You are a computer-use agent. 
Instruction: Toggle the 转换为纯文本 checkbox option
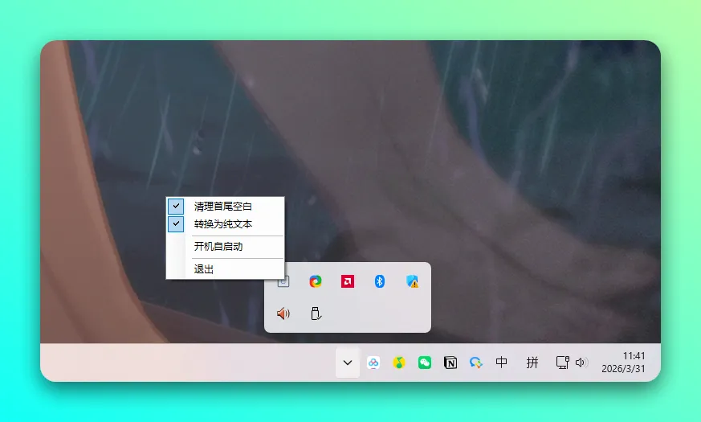pos(225,223)
